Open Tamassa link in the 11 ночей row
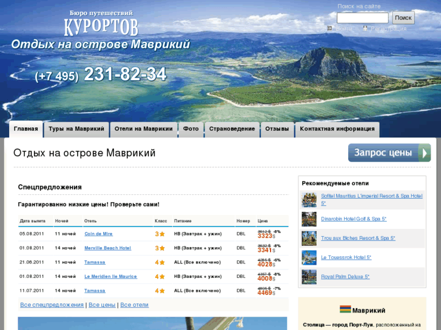The width and height of the screenshot is (441, 330). (95, 262)
